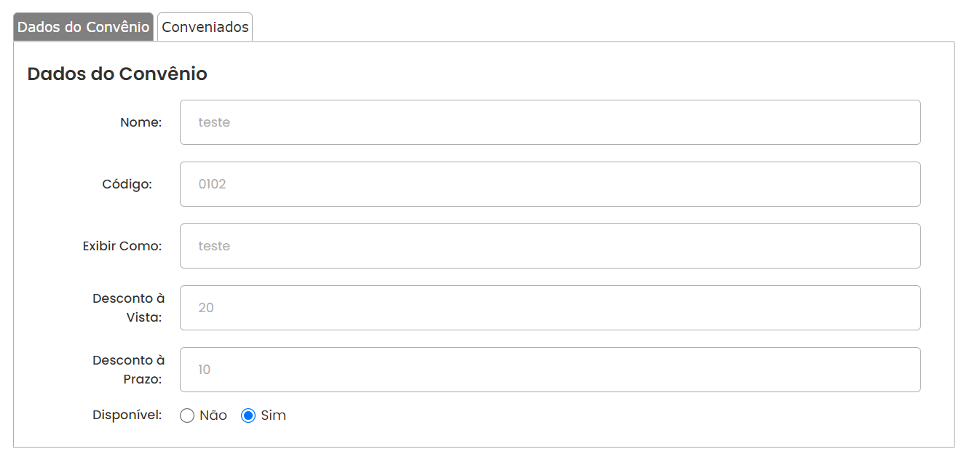Click the 'Desconto à Vista:' label
This screenshot has width=964, height=457.
click(x=128, y=308)
